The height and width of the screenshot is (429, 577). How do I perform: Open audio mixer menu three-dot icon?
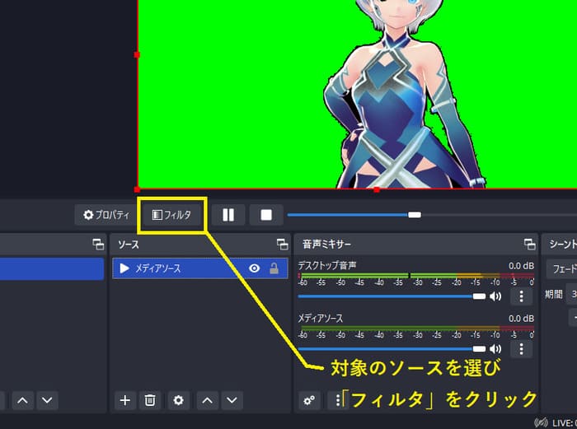tap(337, 400)
